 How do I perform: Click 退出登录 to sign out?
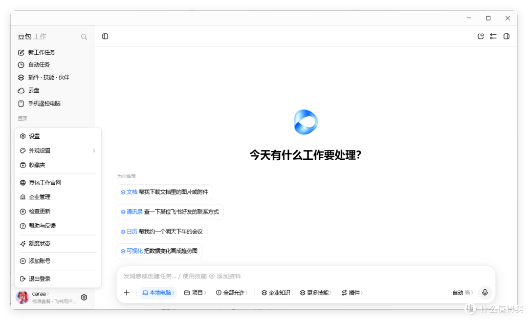[58, 279]
